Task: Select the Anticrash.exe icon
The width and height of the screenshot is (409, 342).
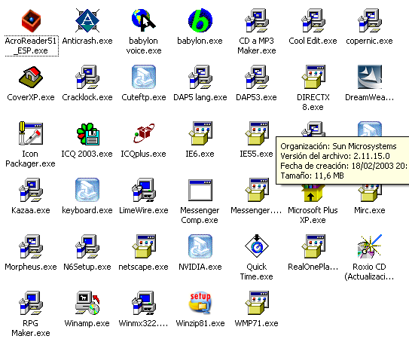Action: [x=87, y=20]
